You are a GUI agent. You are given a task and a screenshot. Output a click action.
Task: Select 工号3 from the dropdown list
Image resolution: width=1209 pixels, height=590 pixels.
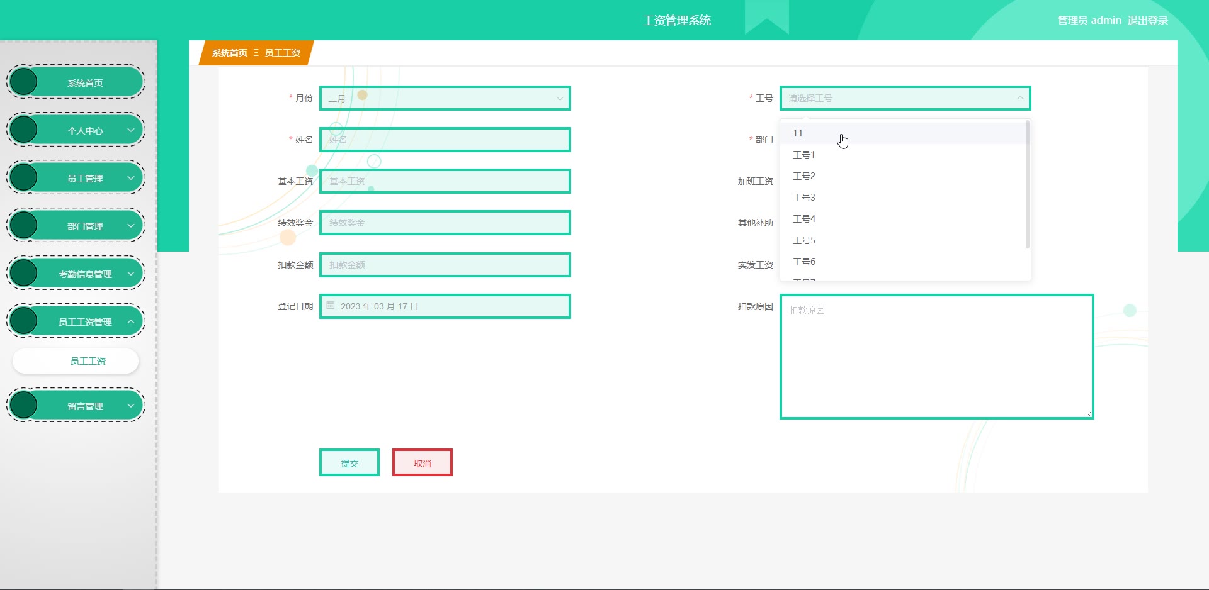(903, 198)
